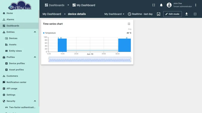
Task: Click the John Doe user avatar
Action: click(169, 5)
